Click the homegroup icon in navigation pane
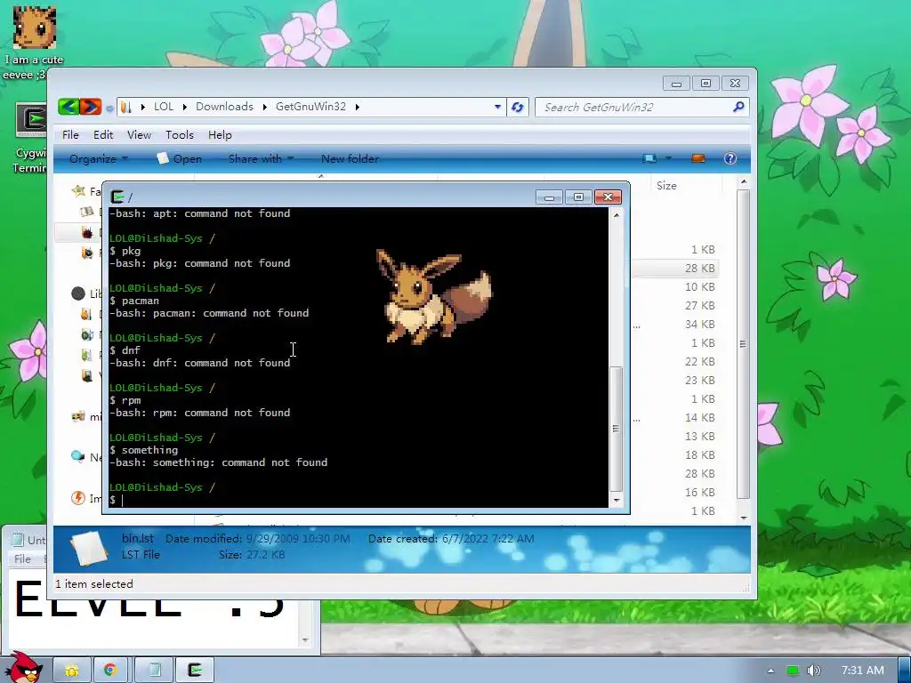Screen dimensions: 911x683 click(x=78, y=416)
